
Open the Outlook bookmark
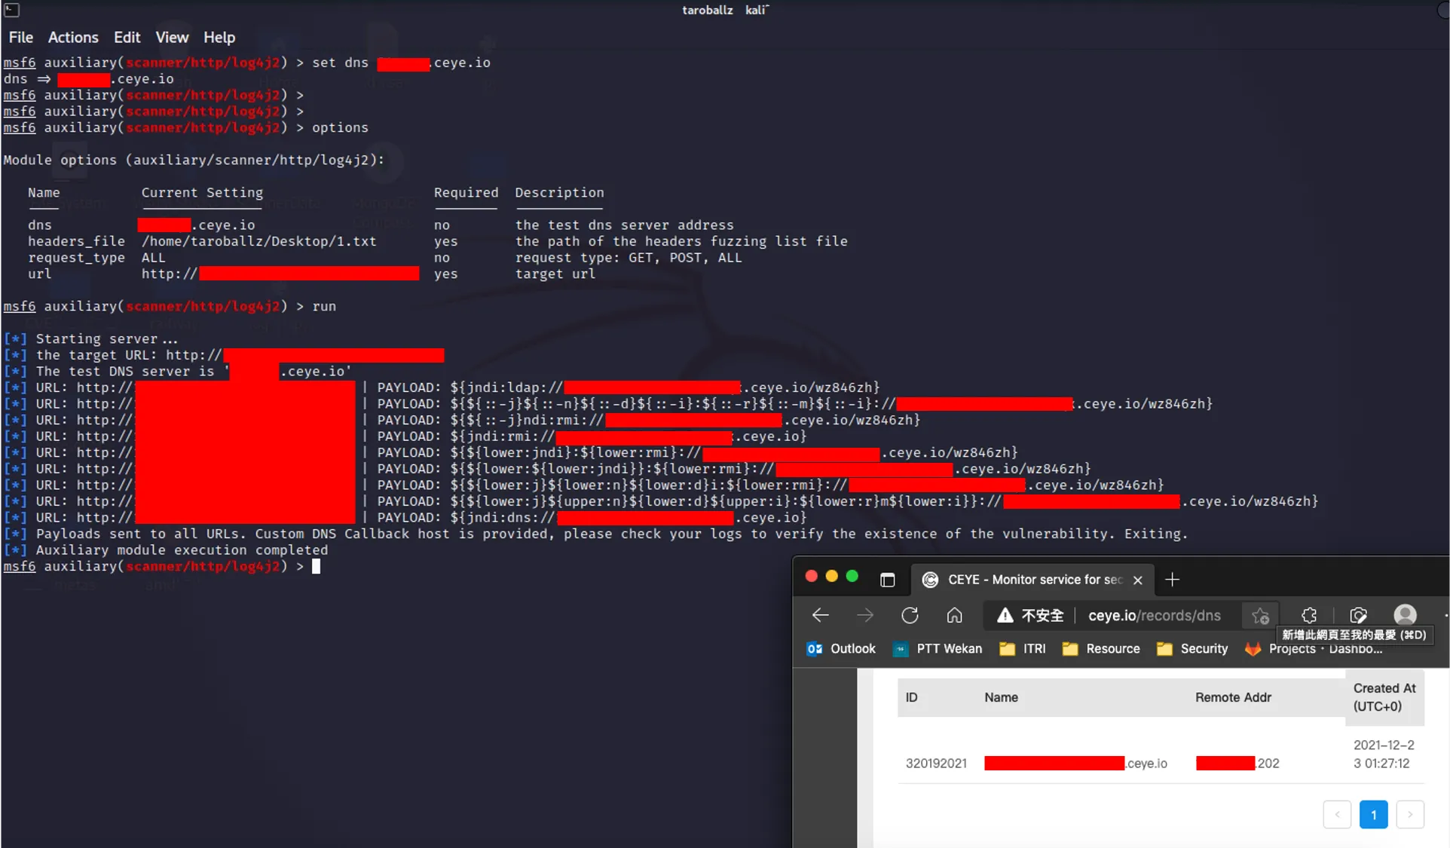[x=841, y=649]
